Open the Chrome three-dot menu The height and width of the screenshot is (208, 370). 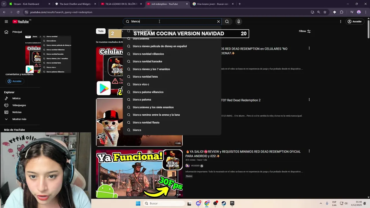366,12
